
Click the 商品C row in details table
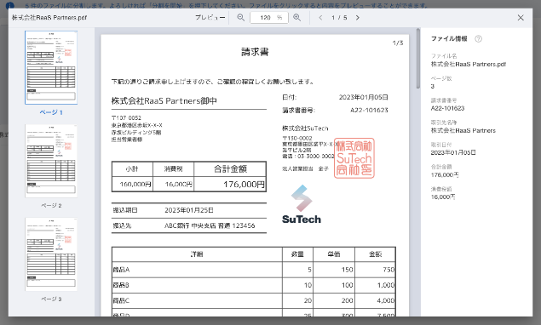click(x=253, y=300)
